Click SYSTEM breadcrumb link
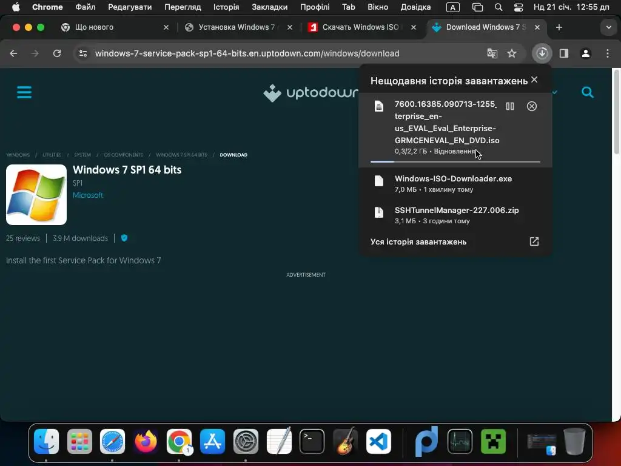 82,155
